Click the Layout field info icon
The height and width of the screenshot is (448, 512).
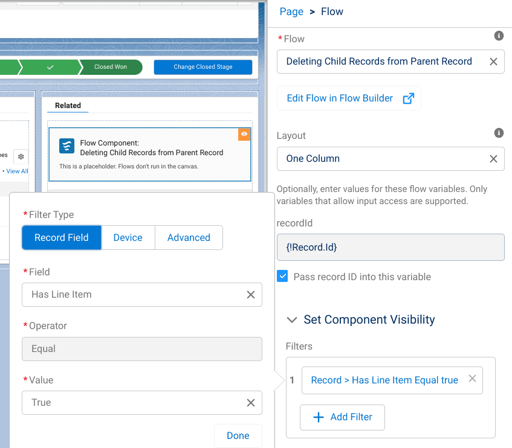click(499, 133)
